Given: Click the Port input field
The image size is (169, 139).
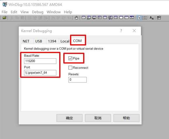Looking at the screenshot, I should pos(40,73).
